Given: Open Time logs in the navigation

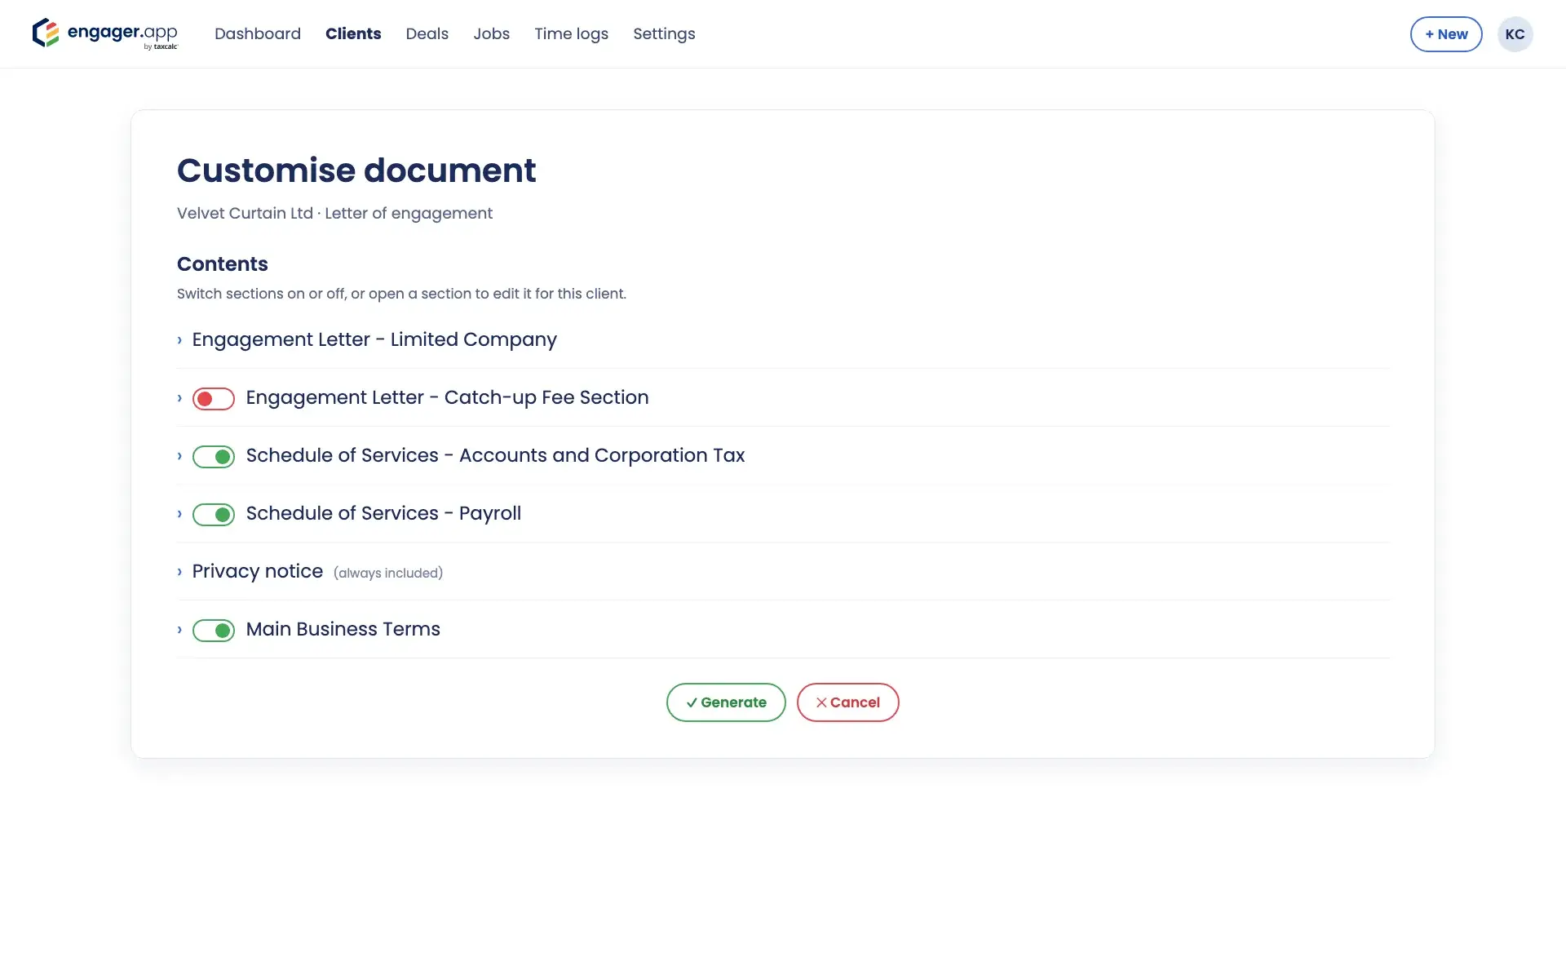Looking at the screenshot, I should click(572, 33).
